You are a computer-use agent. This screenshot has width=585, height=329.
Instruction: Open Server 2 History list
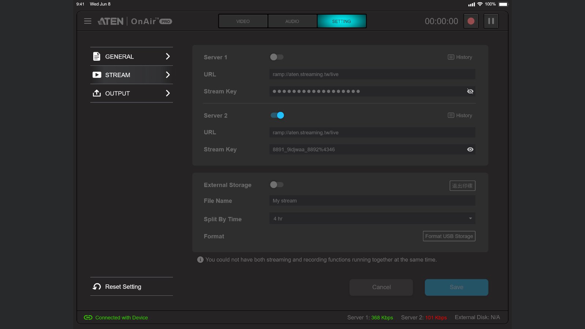[460, 116]
